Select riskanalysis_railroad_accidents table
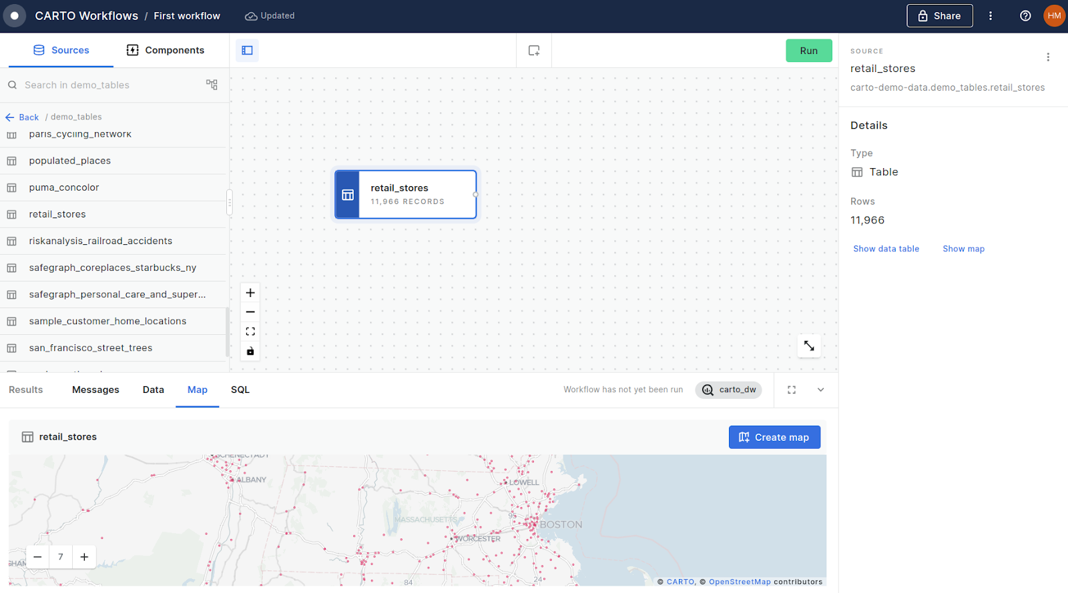 pyautogui.click(x=113, y=241)
